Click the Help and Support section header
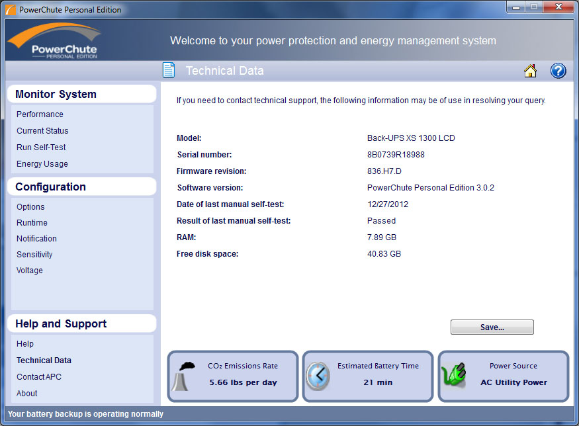The height and width of the screenshot is (426, 579). (x=81, y=323)
